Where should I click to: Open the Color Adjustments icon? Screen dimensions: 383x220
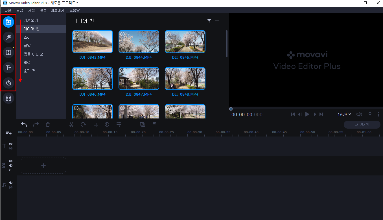(107, 124)
